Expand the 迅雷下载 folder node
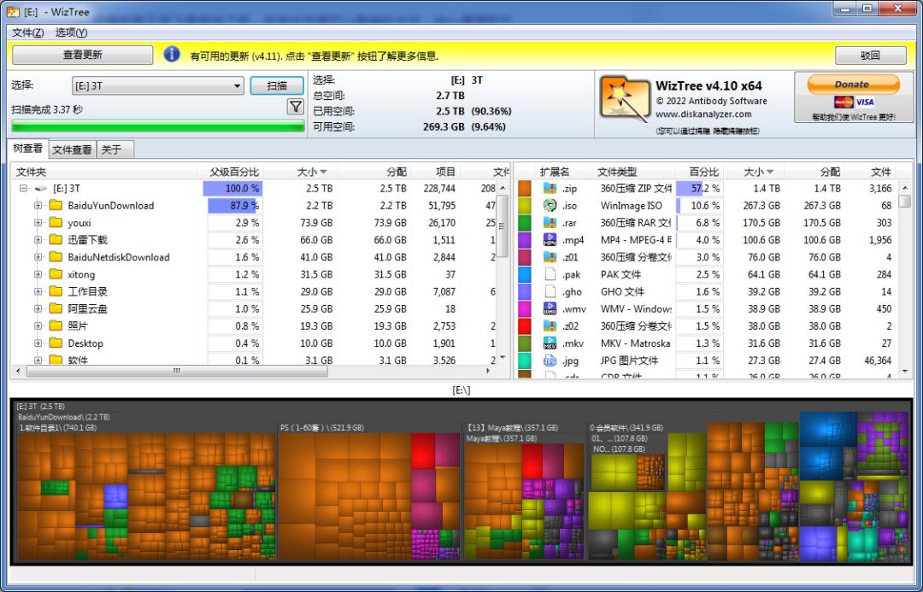This screenshot has width=923, height=592. (38, 239)
